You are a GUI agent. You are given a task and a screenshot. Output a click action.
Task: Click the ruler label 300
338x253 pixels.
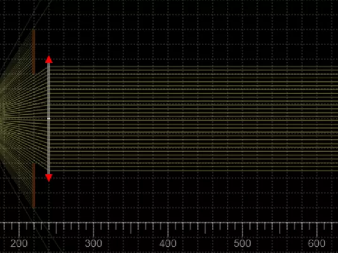pyautogui.click(x=93, y=244)
